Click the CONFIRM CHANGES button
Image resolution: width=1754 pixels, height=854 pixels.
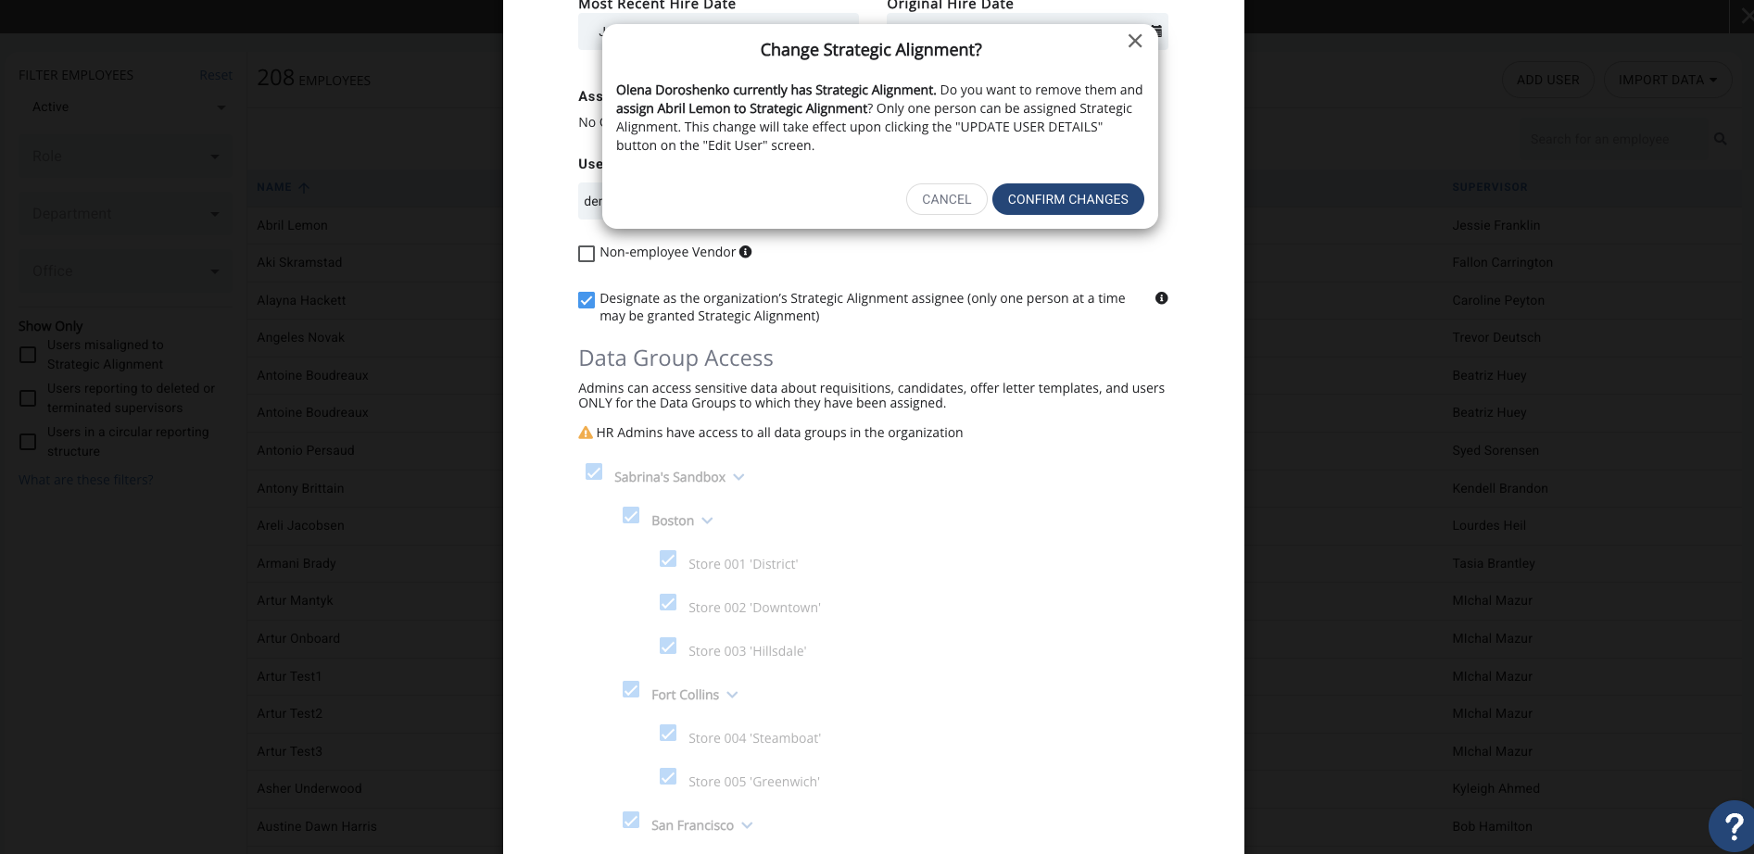pos(1068,199)
